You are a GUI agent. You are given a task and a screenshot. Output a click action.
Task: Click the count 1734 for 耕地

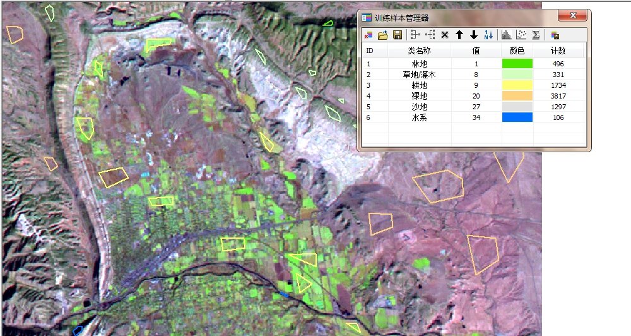tap(558, 85)
